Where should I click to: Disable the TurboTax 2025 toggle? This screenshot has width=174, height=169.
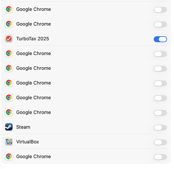click(160, 39)
